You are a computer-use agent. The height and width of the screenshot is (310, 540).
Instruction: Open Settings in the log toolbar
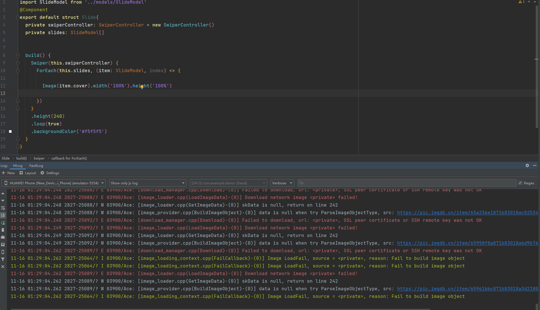point(50,173)
